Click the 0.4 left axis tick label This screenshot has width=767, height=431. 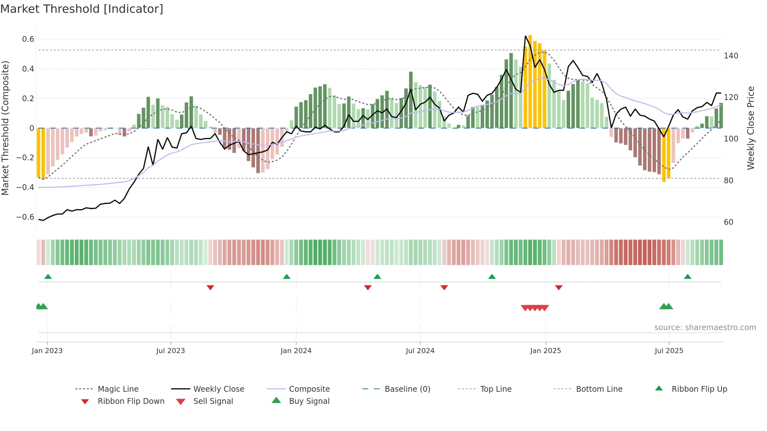tap(28, 69)
